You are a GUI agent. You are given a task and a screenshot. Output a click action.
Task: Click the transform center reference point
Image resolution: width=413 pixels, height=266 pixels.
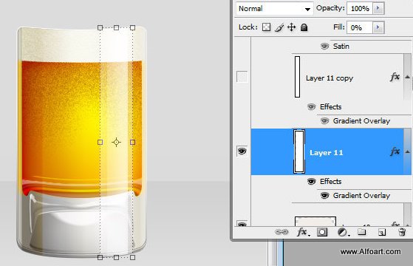click(x=116, y=142)
